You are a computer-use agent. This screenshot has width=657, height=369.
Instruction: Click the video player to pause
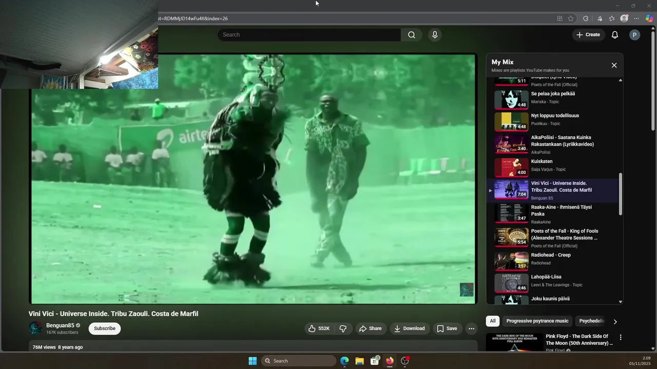point(253,179)
